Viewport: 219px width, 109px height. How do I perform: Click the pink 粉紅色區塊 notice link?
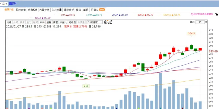203,14
